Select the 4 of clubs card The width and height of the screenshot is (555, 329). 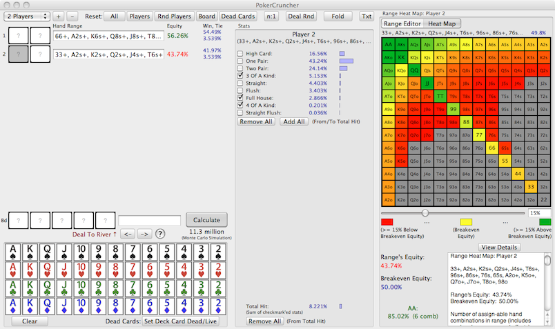pos(184,288)
